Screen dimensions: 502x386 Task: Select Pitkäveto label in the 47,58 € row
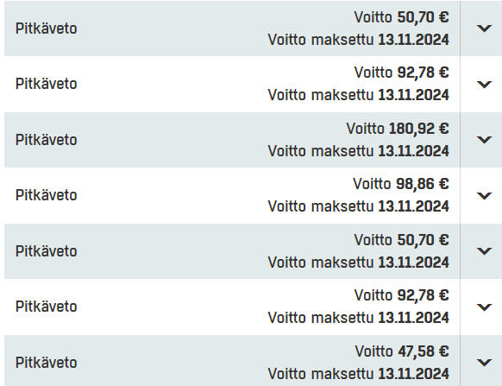[46, 363]
